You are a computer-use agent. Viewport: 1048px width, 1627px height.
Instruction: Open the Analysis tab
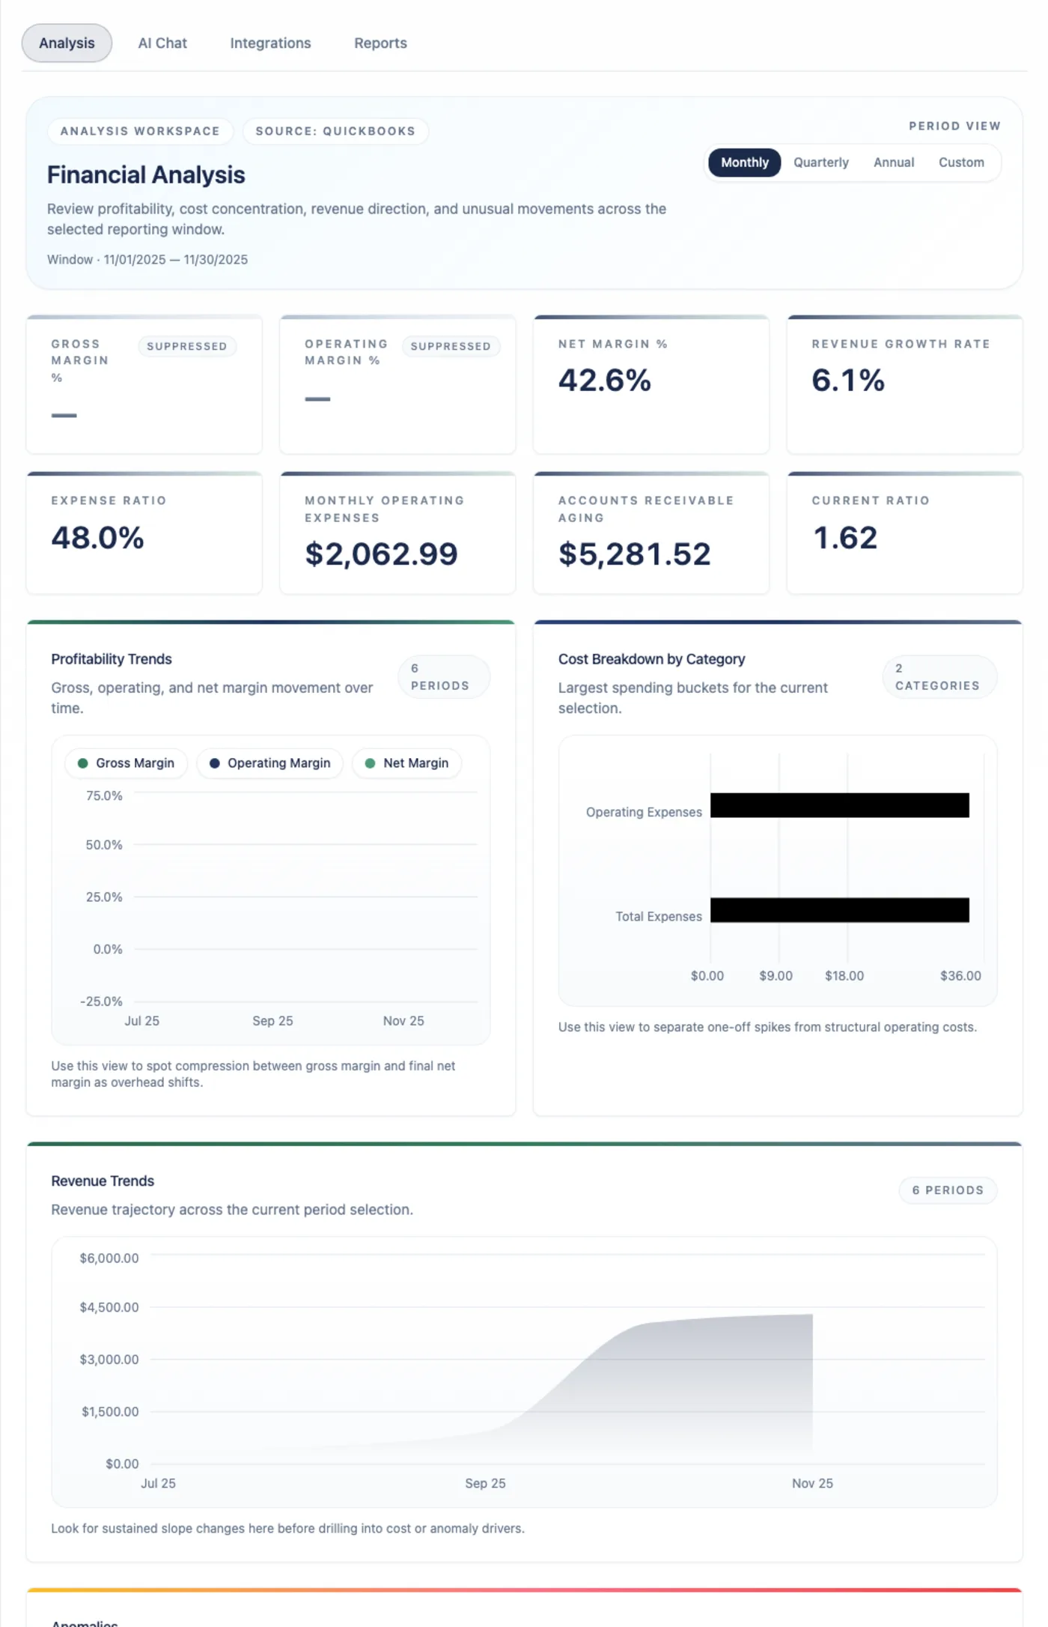coord(67,43)
